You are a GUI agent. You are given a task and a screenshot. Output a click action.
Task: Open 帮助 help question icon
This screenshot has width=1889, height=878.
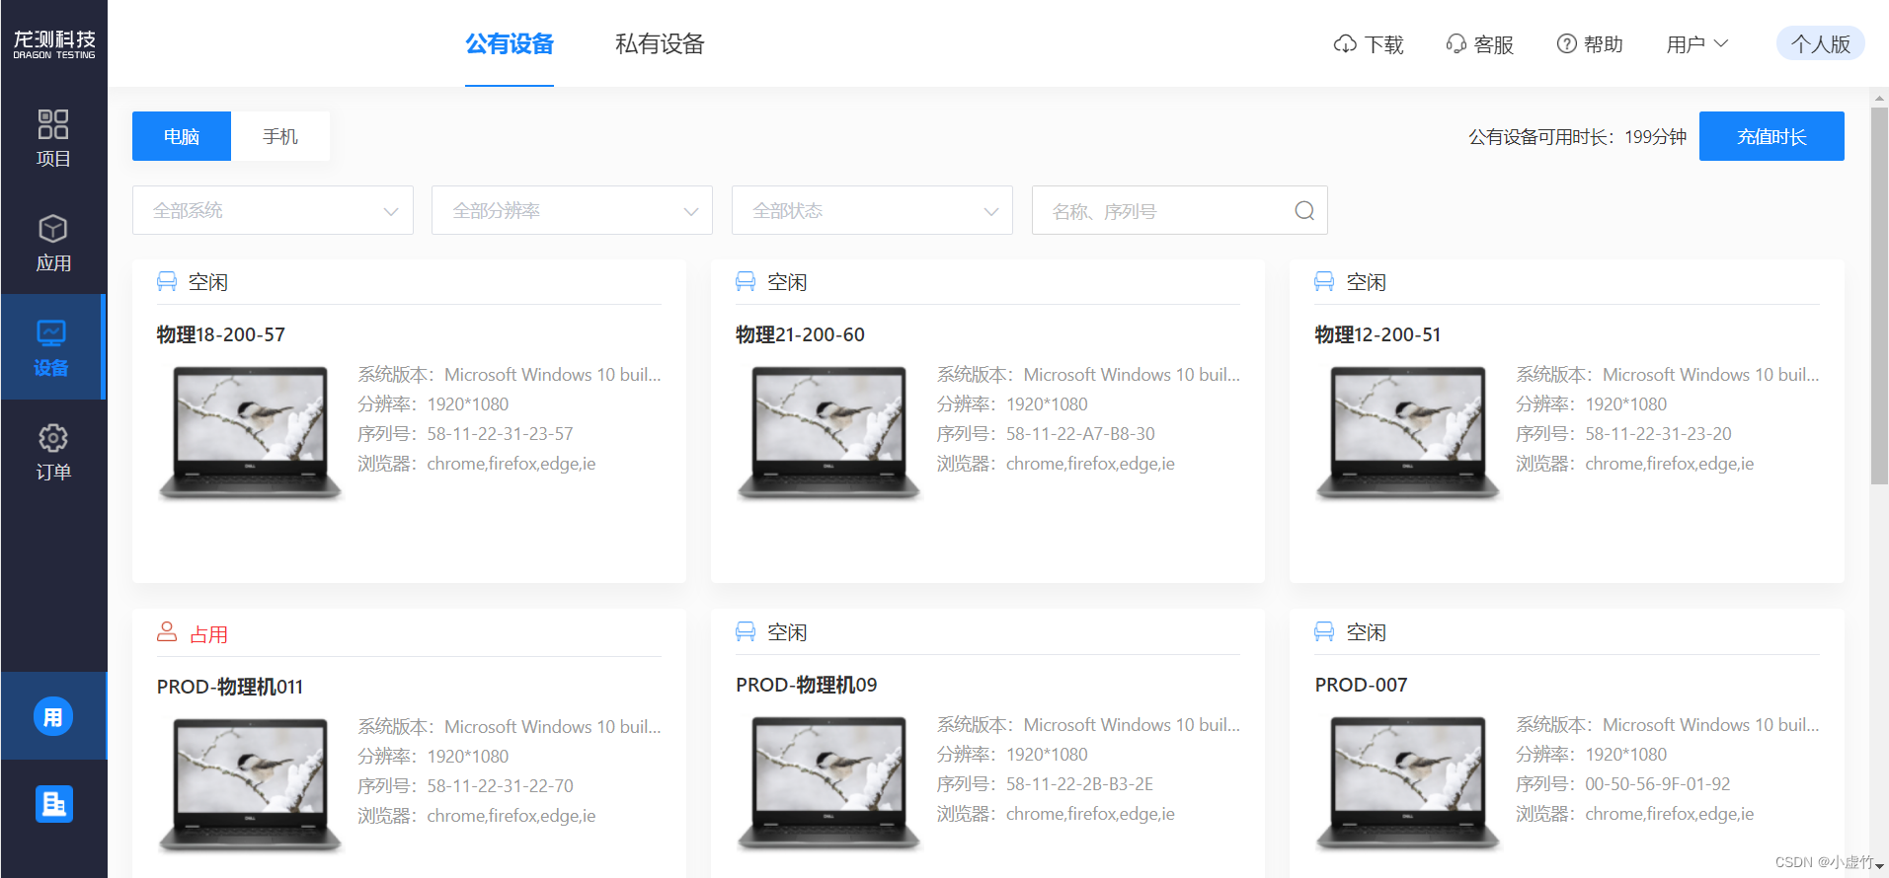[1566, 44]
